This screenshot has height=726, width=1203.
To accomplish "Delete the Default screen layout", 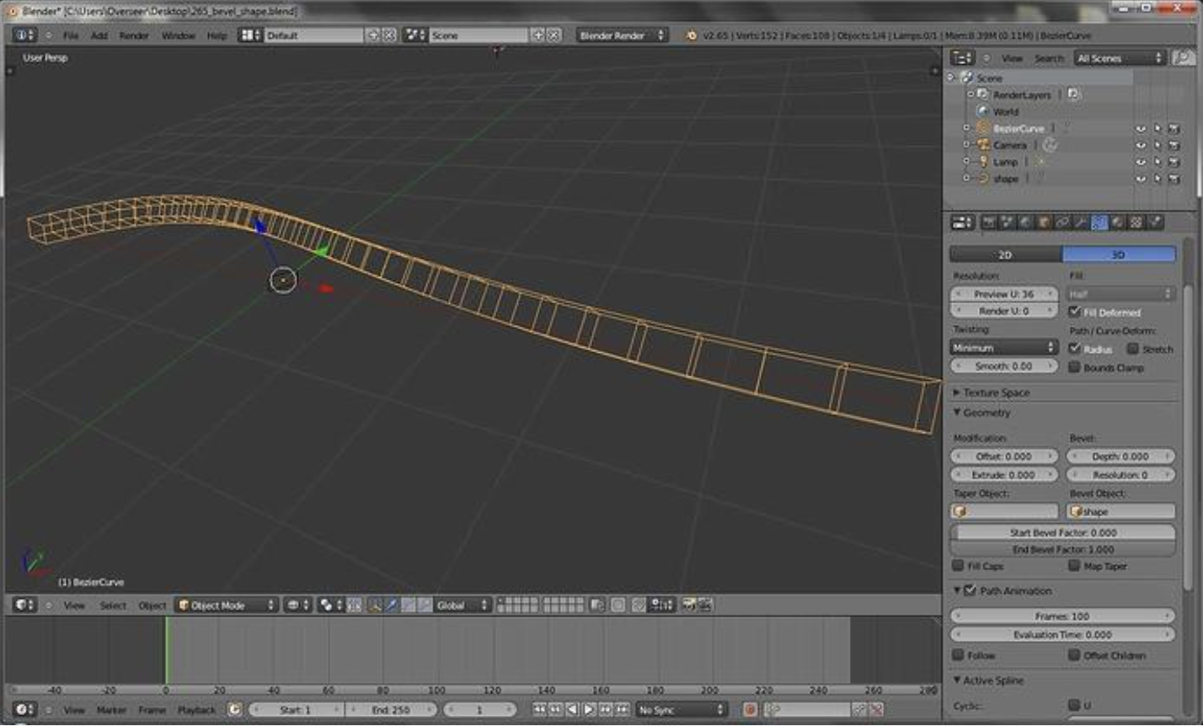I will 388,35.
